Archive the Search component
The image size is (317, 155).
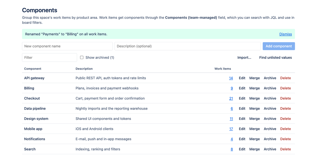point(270,149)
